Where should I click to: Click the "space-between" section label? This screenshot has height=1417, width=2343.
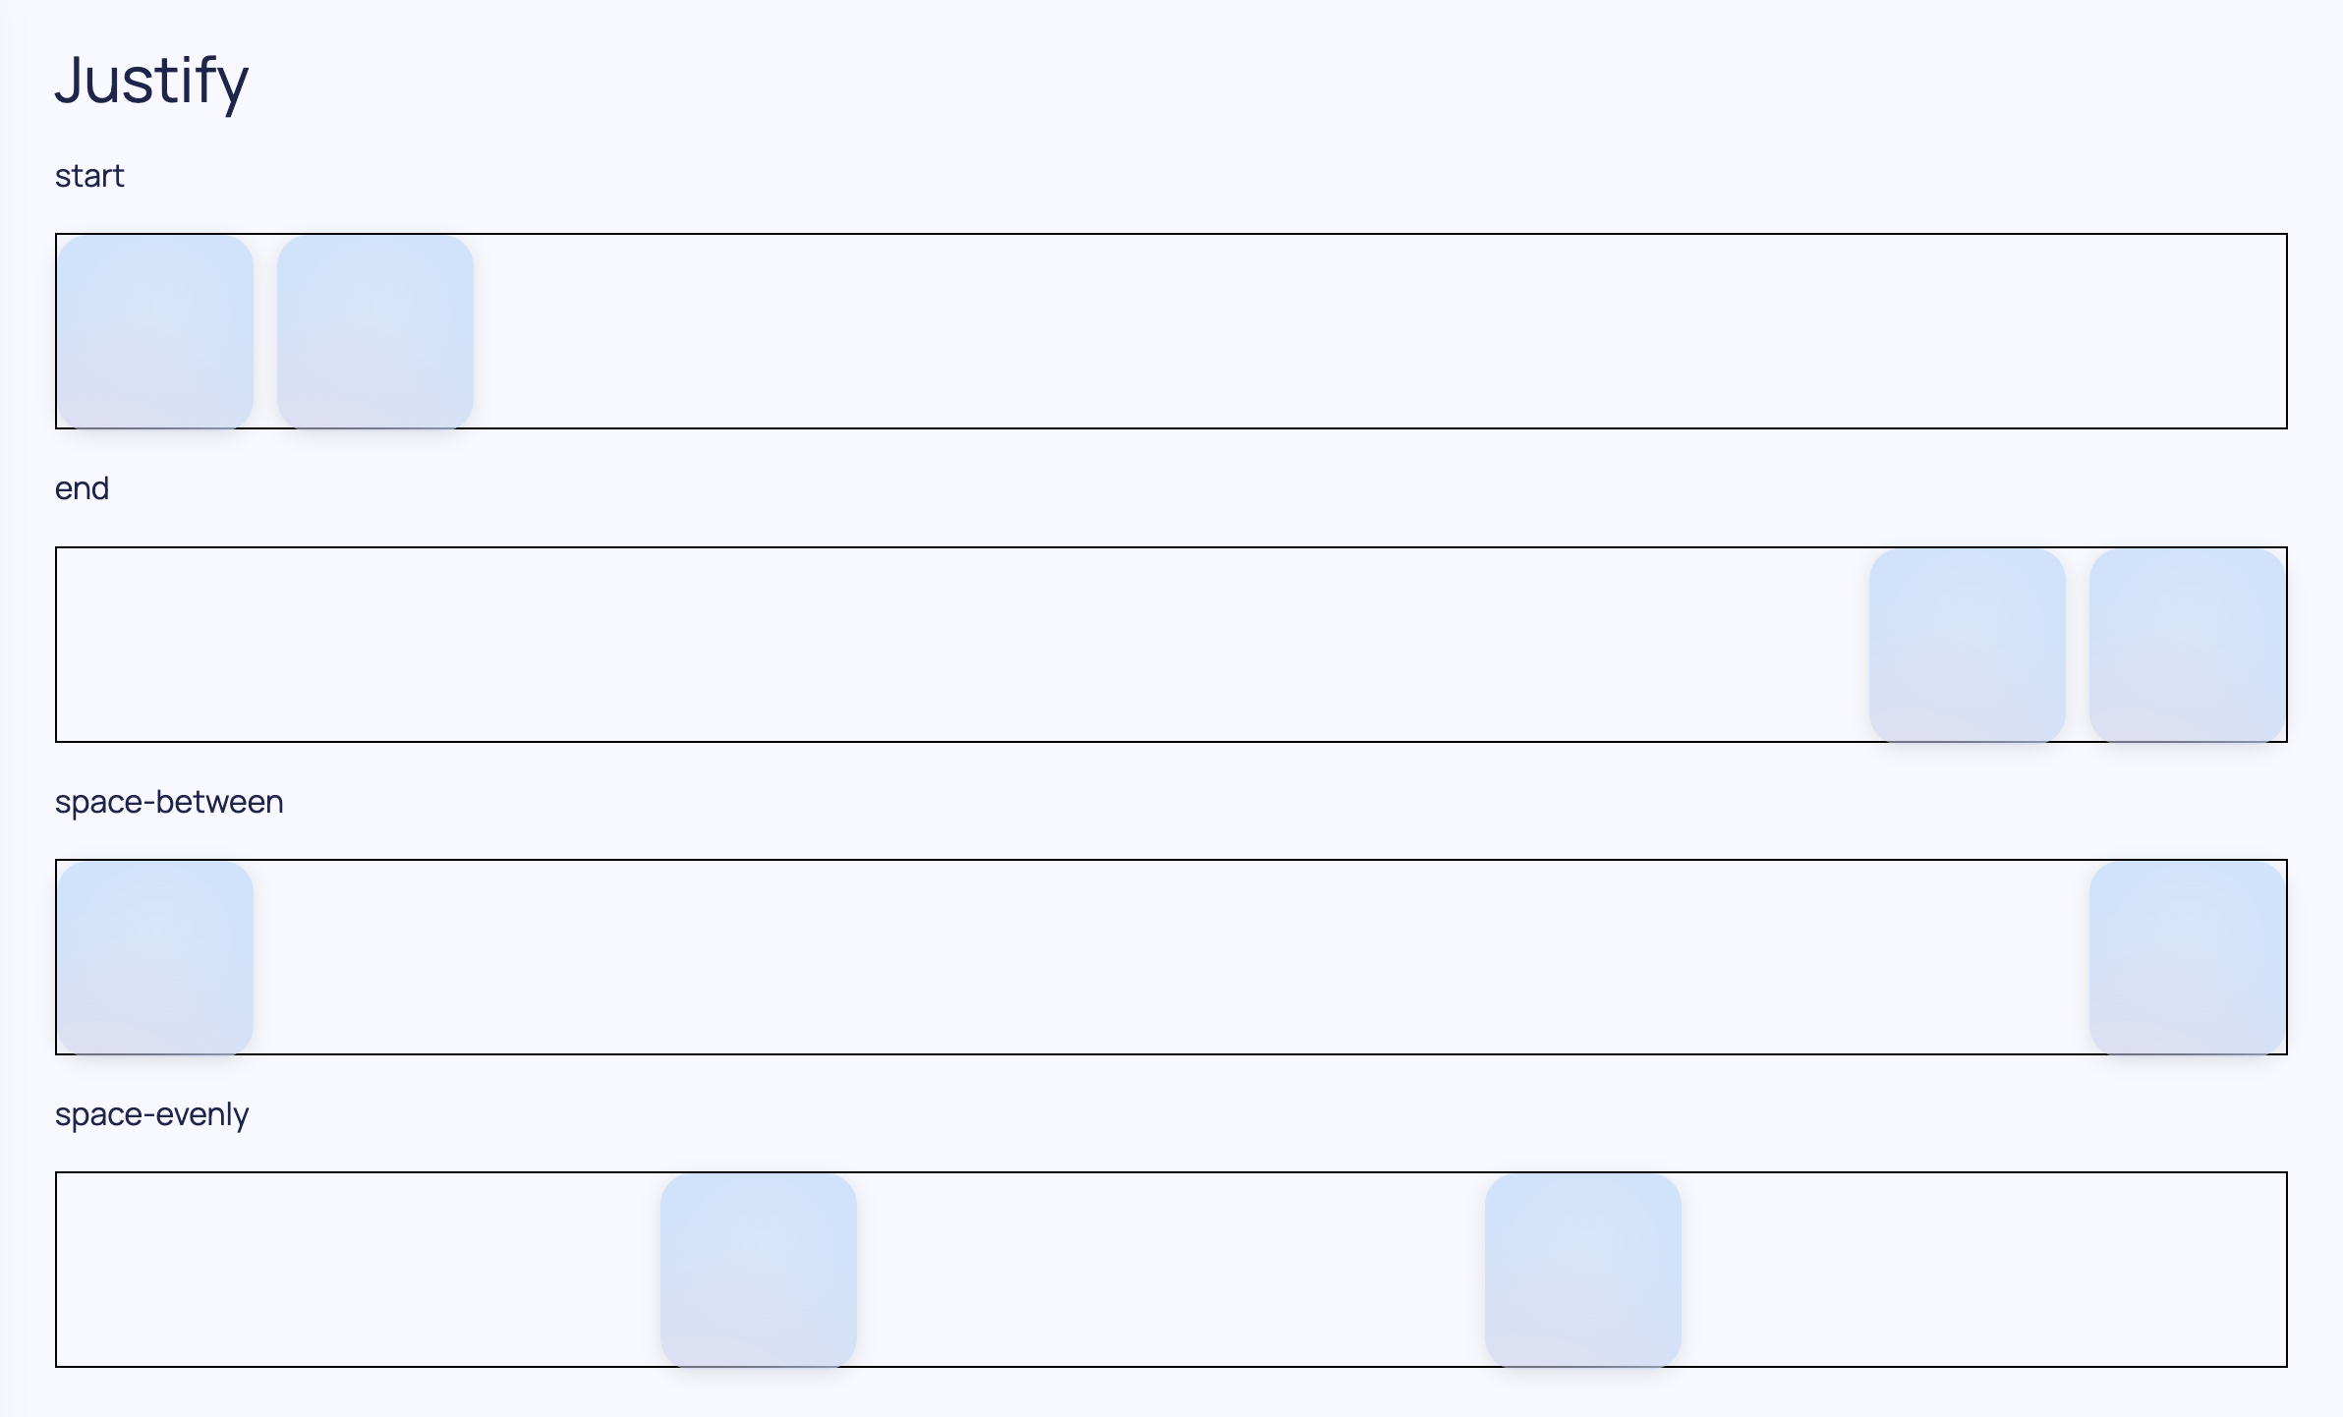point(169,802)
